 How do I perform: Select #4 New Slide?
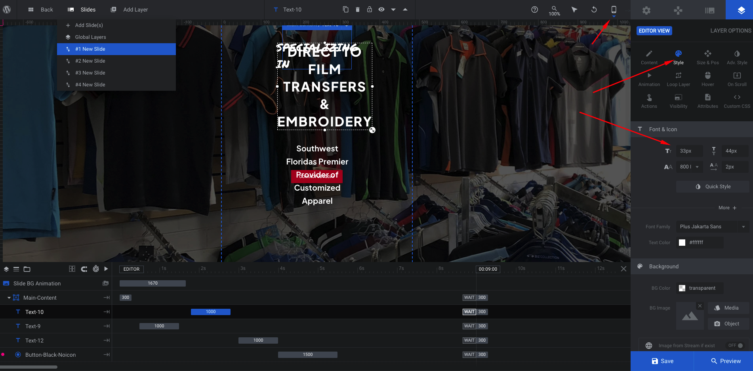point(116,85)
